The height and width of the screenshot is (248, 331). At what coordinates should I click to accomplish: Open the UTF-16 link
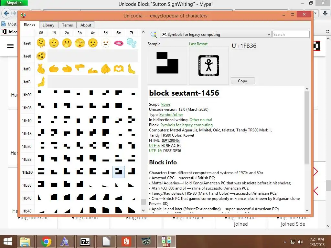click(x=155, y=150)
